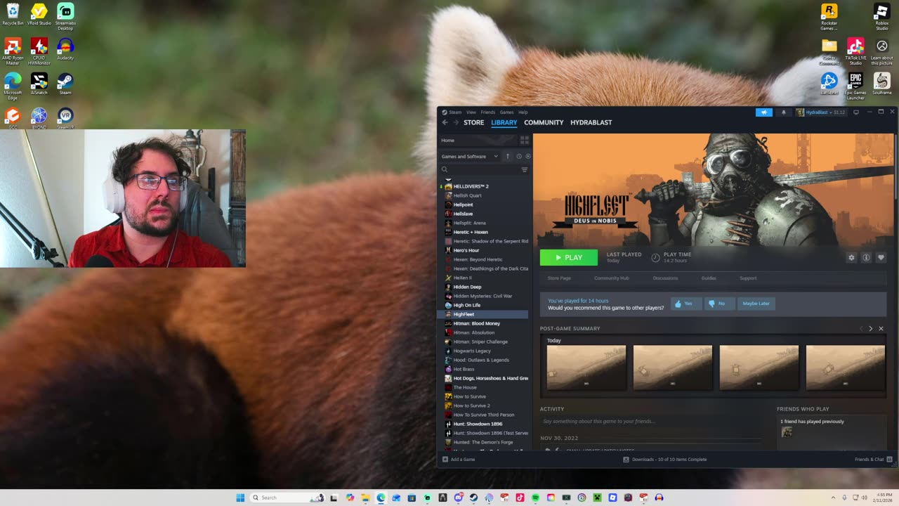Open Spotify from the taskbar
899x506 pixels.
click(535, 498)
